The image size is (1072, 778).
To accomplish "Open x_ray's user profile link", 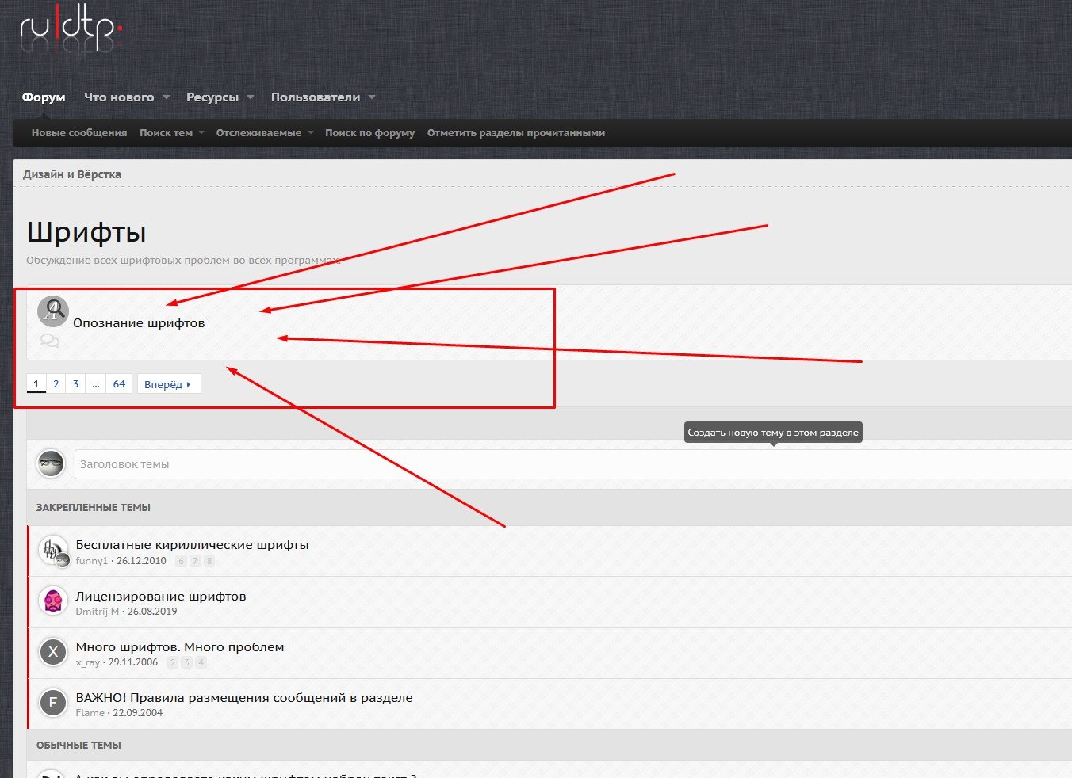I will (88, 662).
